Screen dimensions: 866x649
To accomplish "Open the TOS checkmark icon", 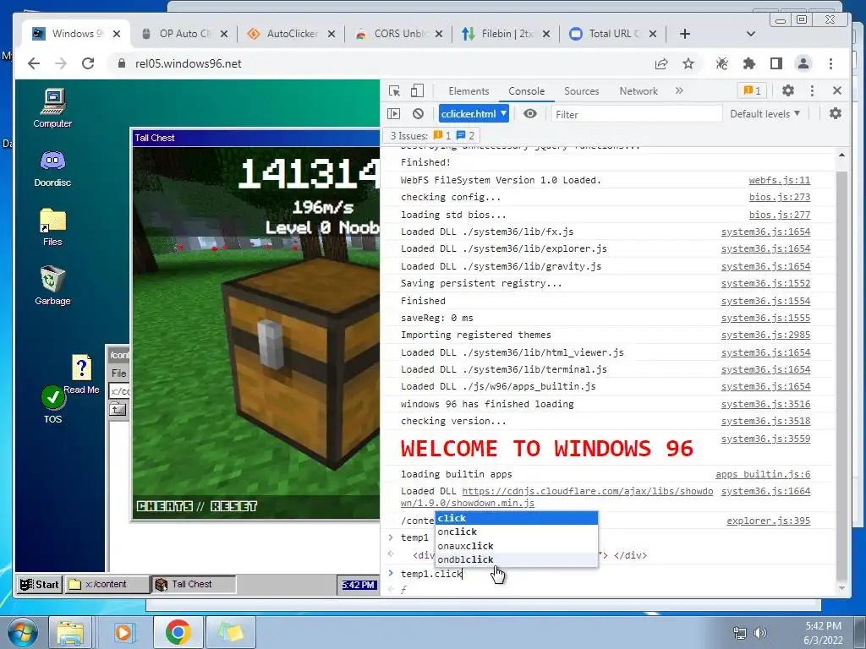I will 53,404.
